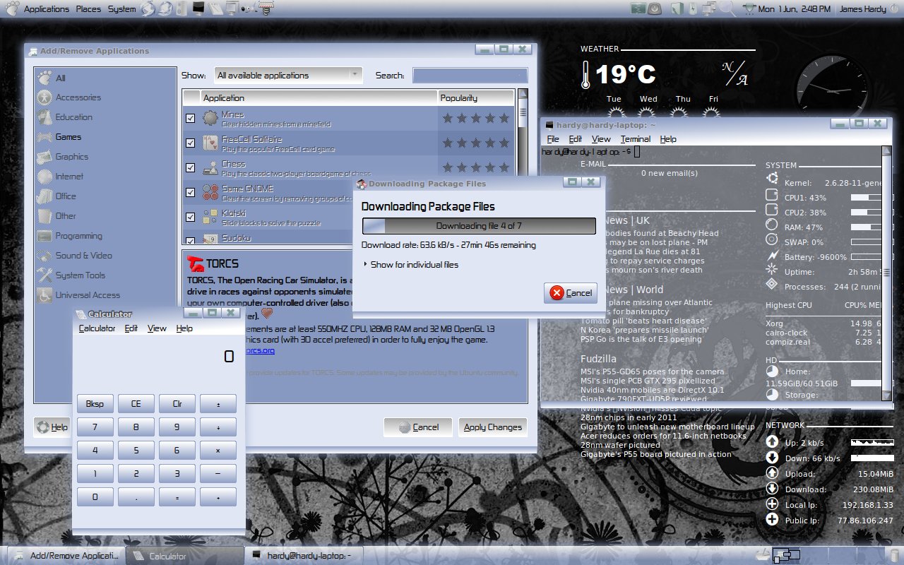904x565 pixels.
Task: Click Apply Changes in Add/Remove Applications
Action: click(493, 427)
